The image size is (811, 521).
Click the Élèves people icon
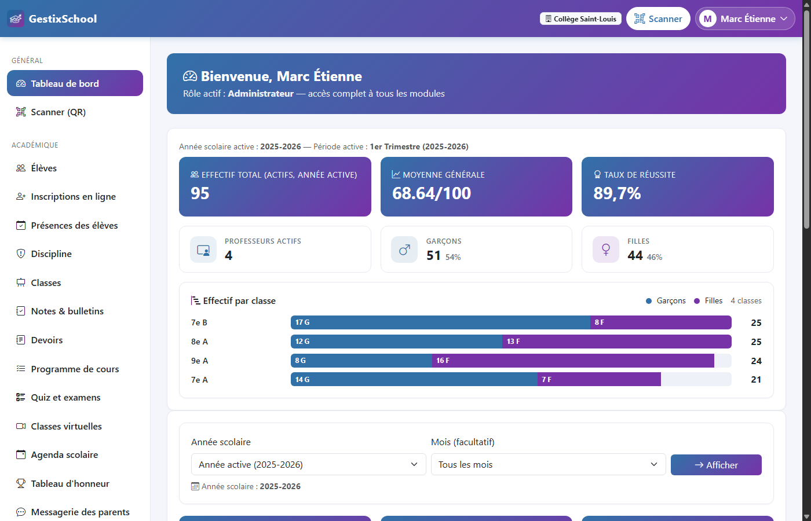[x=21, y=168]
